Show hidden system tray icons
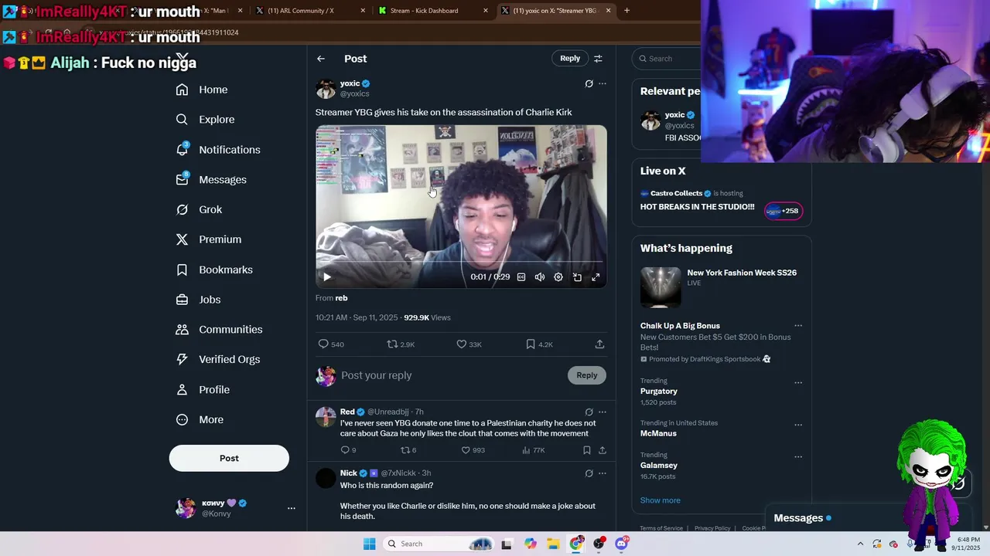Viewport: 990px width, 556px height. [x=860, y=544]
